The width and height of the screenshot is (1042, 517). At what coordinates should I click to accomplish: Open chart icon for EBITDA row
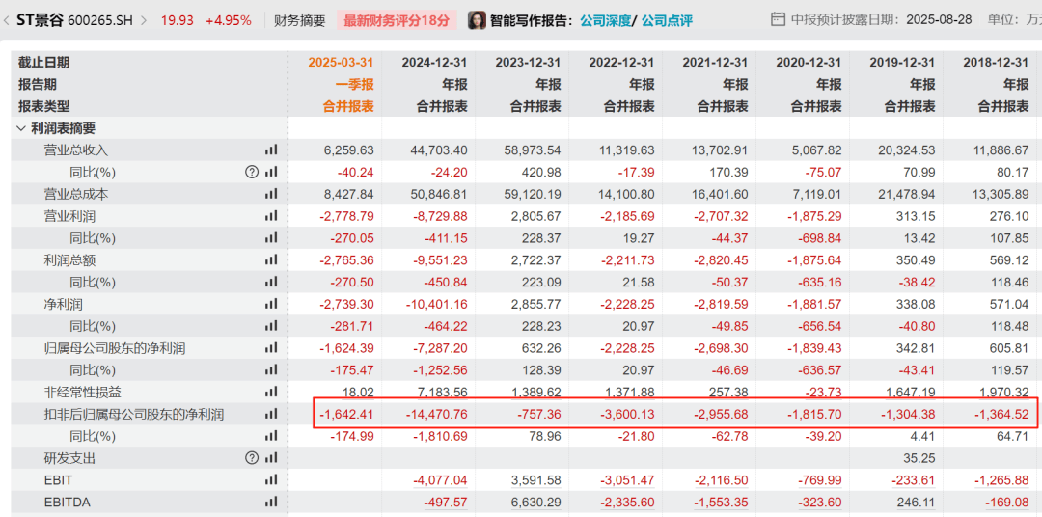pyautogui.click(x=270, y=503)
